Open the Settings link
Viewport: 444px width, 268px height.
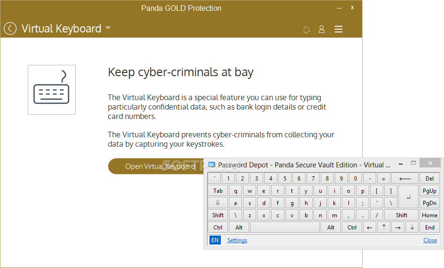tap(237, 240)
